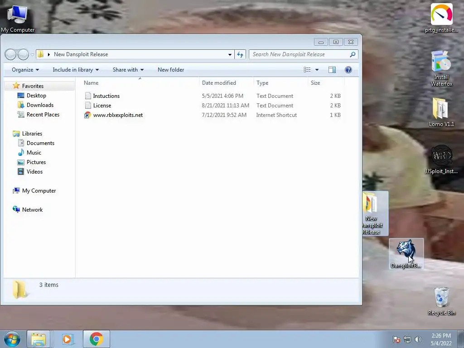Expand the address bar path arrow
Image resolution: width=464 pixels, height=348 pixels.
coord(49,54)
